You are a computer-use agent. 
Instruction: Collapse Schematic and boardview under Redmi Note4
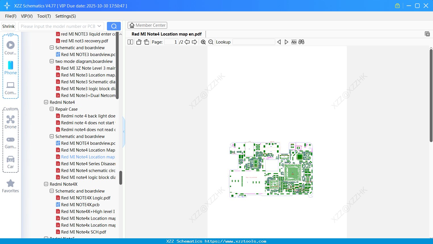[x=52, y=137]
